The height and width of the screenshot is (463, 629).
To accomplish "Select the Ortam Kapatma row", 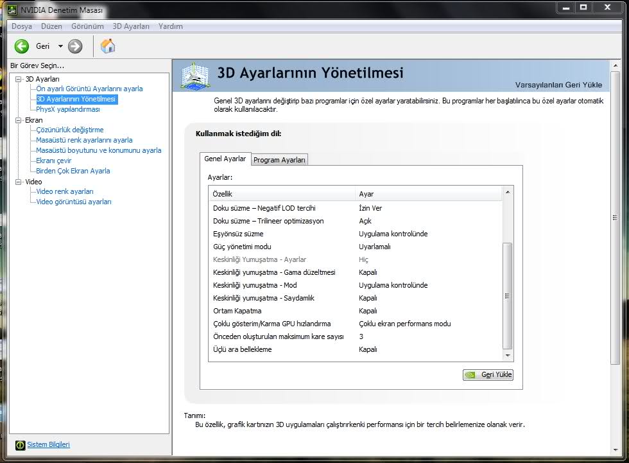I will 356,311.
